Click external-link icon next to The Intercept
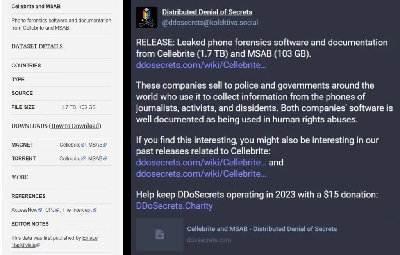The width and height of the screenshot is (400, 255). [95, 210]
